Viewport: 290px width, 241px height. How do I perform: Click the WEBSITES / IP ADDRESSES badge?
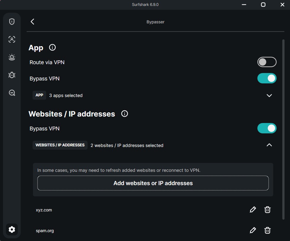(x=60, y=145)
